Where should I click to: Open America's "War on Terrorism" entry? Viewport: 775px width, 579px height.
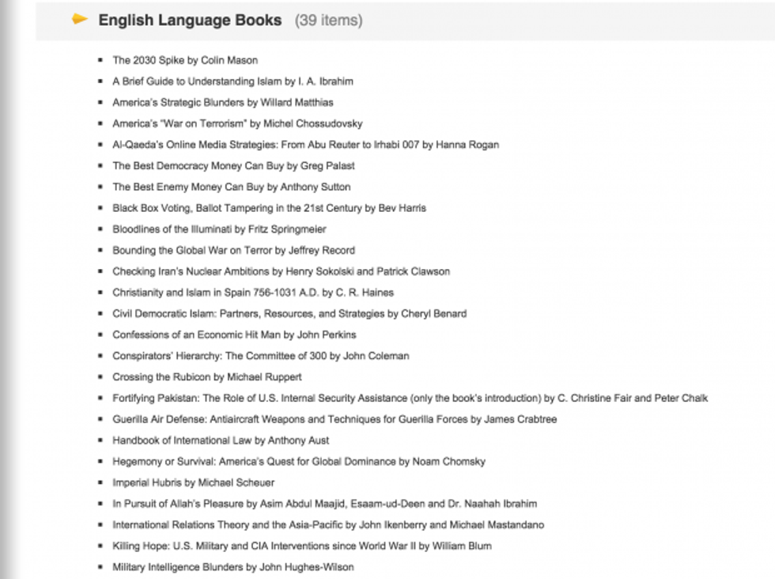click(x=237, y=123)
